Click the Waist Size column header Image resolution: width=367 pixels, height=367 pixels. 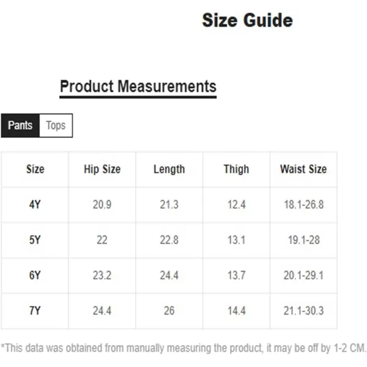coord(303,169)
